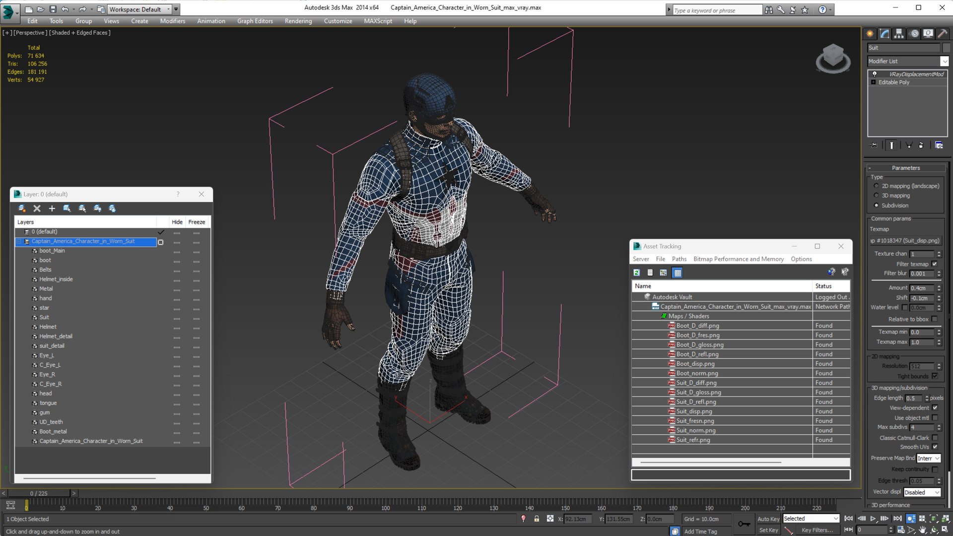Play the animation
The width and height of the screenshot is (953, 536).
(873, 519)
